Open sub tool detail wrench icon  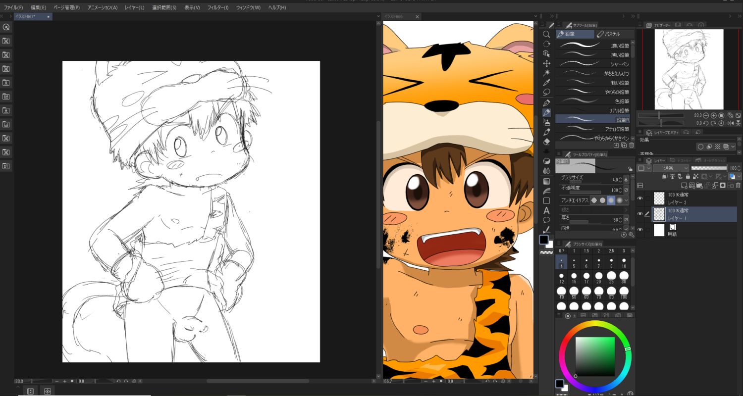(631, 235)
